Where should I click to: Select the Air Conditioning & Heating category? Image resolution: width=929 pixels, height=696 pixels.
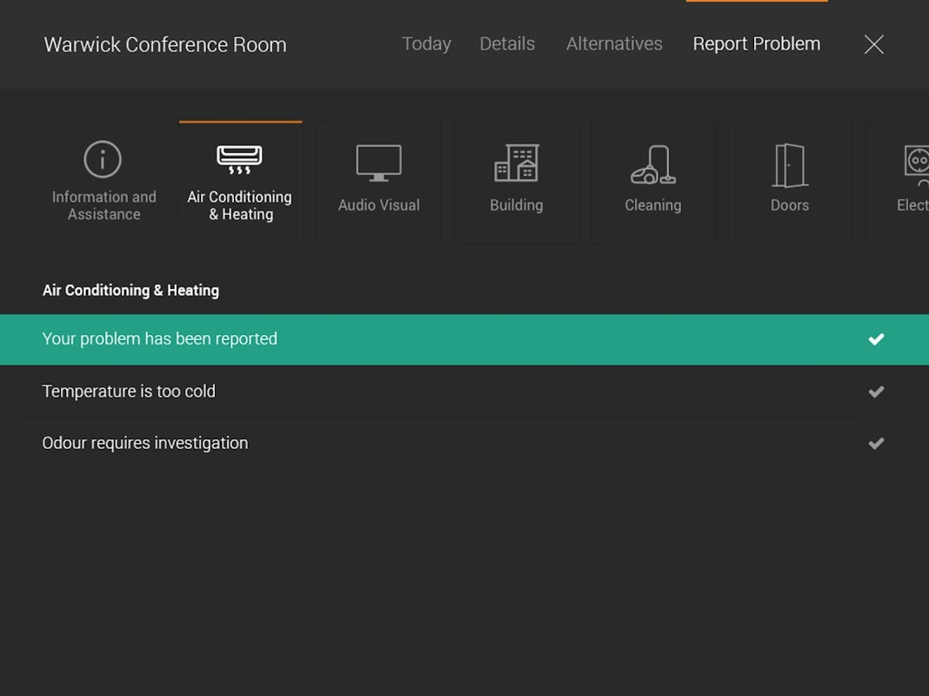point(241,182)
